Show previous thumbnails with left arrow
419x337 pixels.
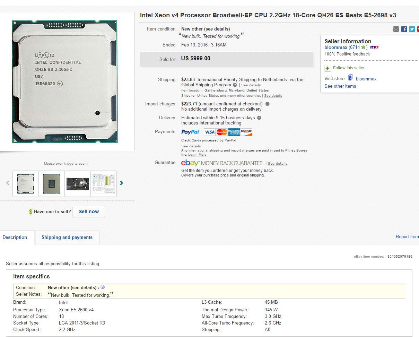click(8, 183)
